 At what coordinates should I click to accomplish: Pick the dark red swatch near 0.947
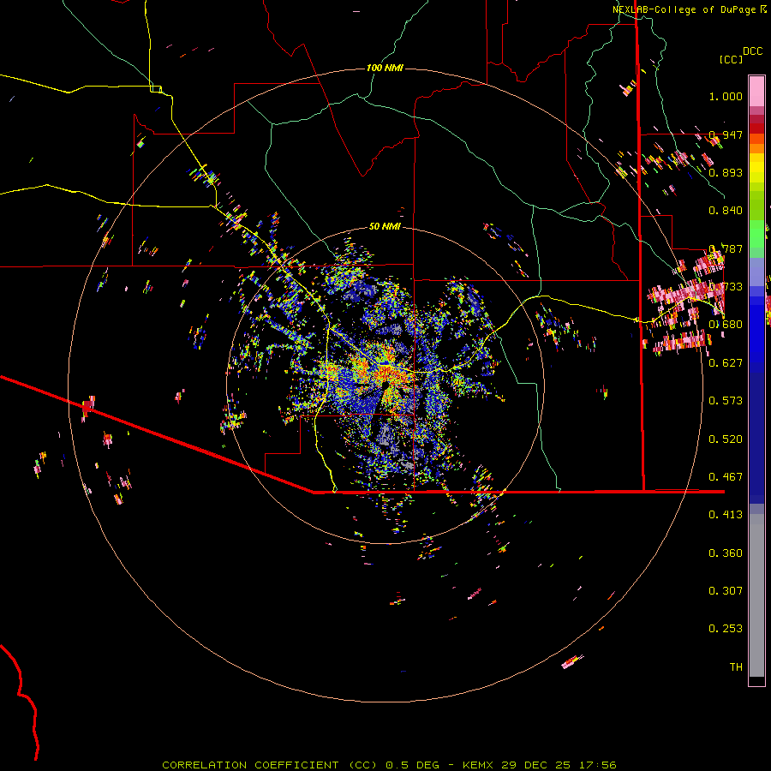coord(756,128)
